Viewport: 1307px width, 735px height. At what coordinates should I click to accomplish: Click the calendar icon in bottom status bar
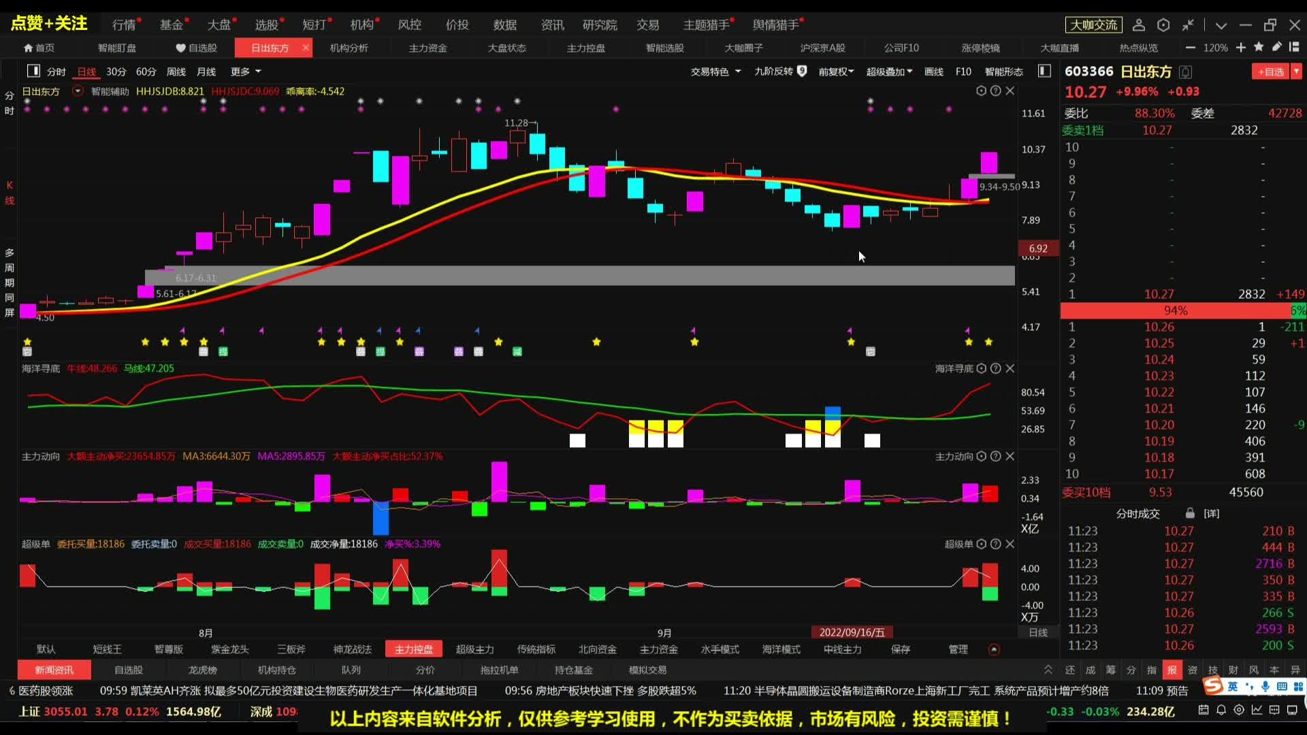tap(1204, 710)
